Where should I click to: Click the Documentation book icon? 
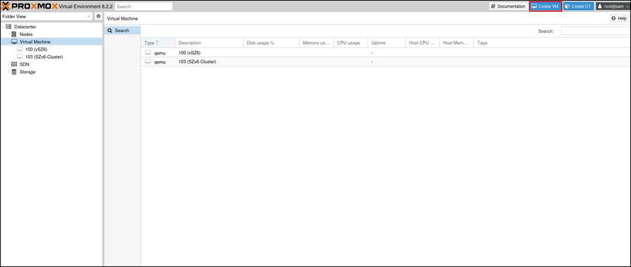coord(493,6)
